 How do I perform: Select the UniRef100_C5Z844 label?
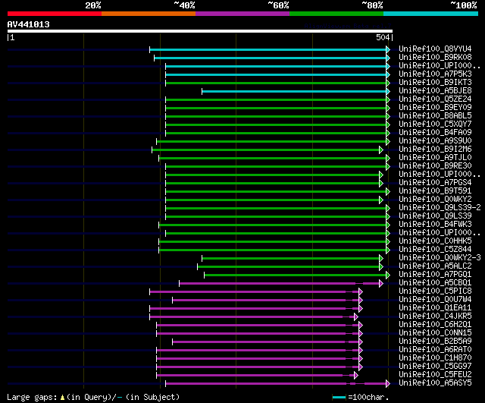435,250
